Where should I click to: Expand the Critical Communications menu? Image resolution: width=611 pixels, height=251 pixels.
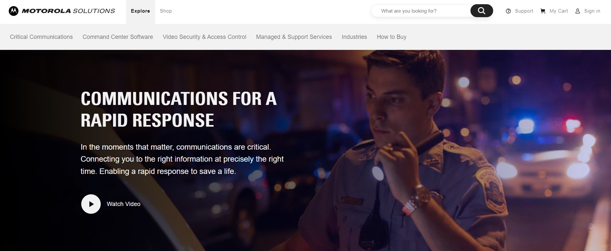tap(41, 37)
